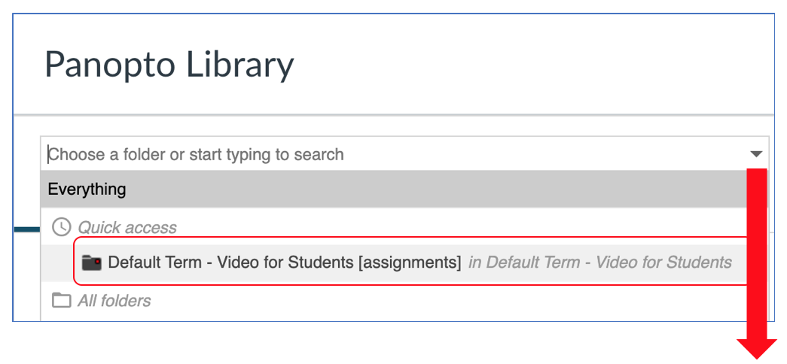Click the 'Quick access' section label

[127, 228]
